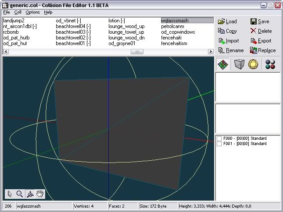Open the Coll menu
This screenshot has width=283, height=212.
tap(18, 12)
